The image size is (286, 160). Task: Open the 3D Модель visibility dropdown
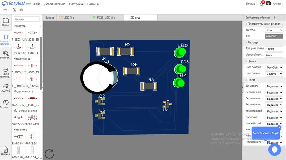point(274,86)
